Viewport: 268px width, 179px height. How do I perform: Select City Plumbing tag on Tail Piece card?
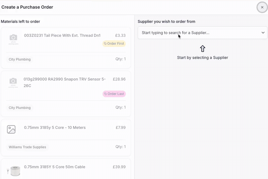pyautogui.click(x=20, y=59)
